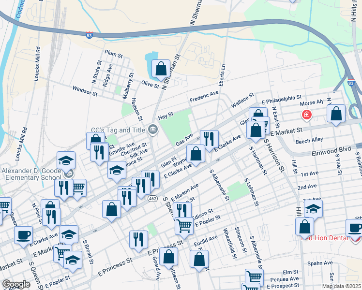Click the shopping bag marker left of Red Lion Dental
This screenshot has height=290, width=362.
[x=304, y=228]
